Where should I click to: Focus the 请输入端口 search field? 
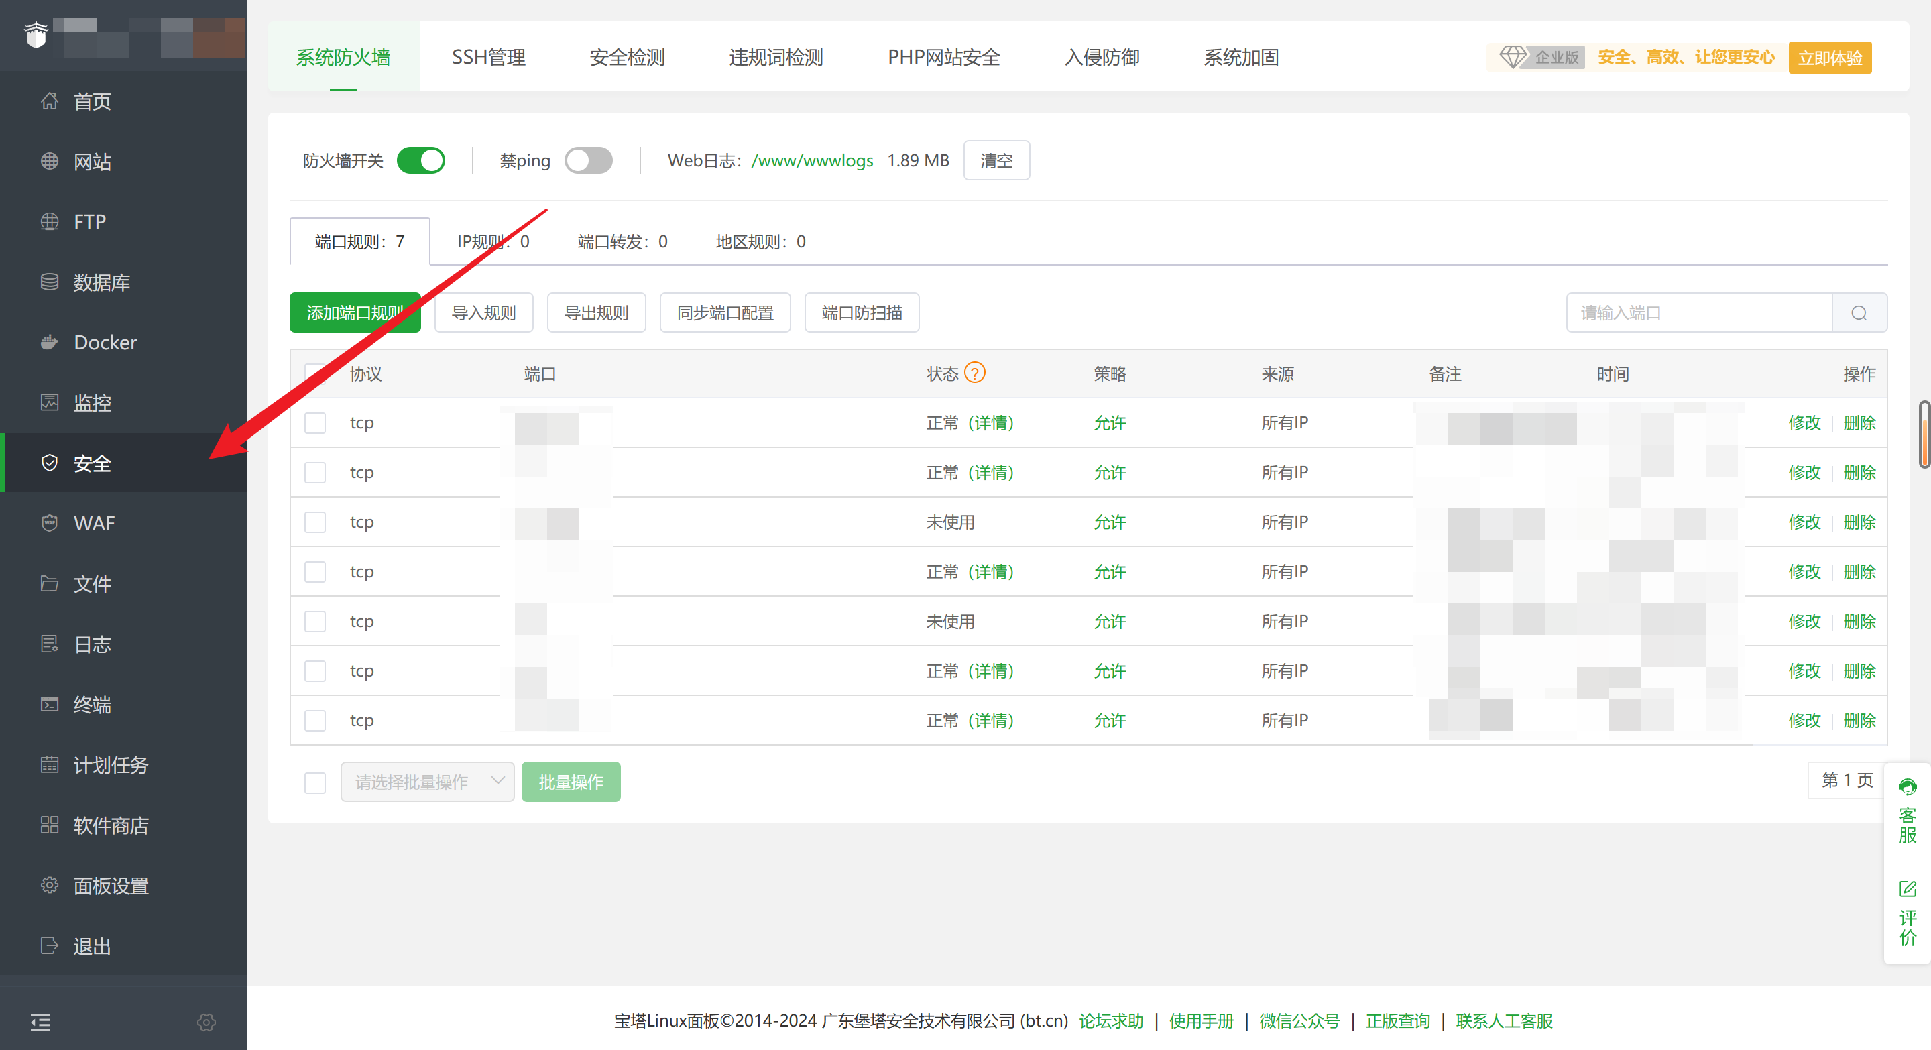pos(1698,313)
